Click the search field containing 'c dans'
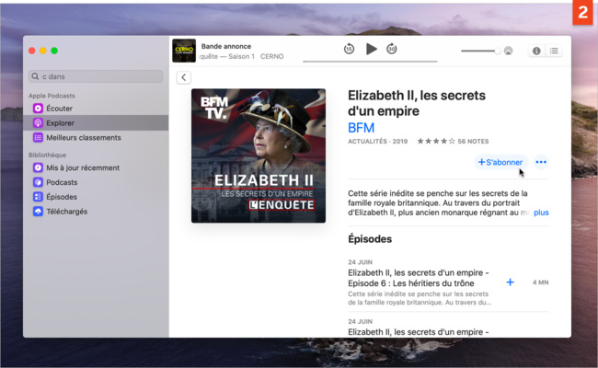598x368 pixels. click(96, 76)
